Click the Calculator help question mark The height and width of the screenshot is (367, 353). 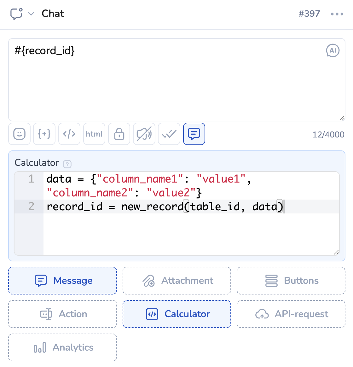[x=67, y=164]
